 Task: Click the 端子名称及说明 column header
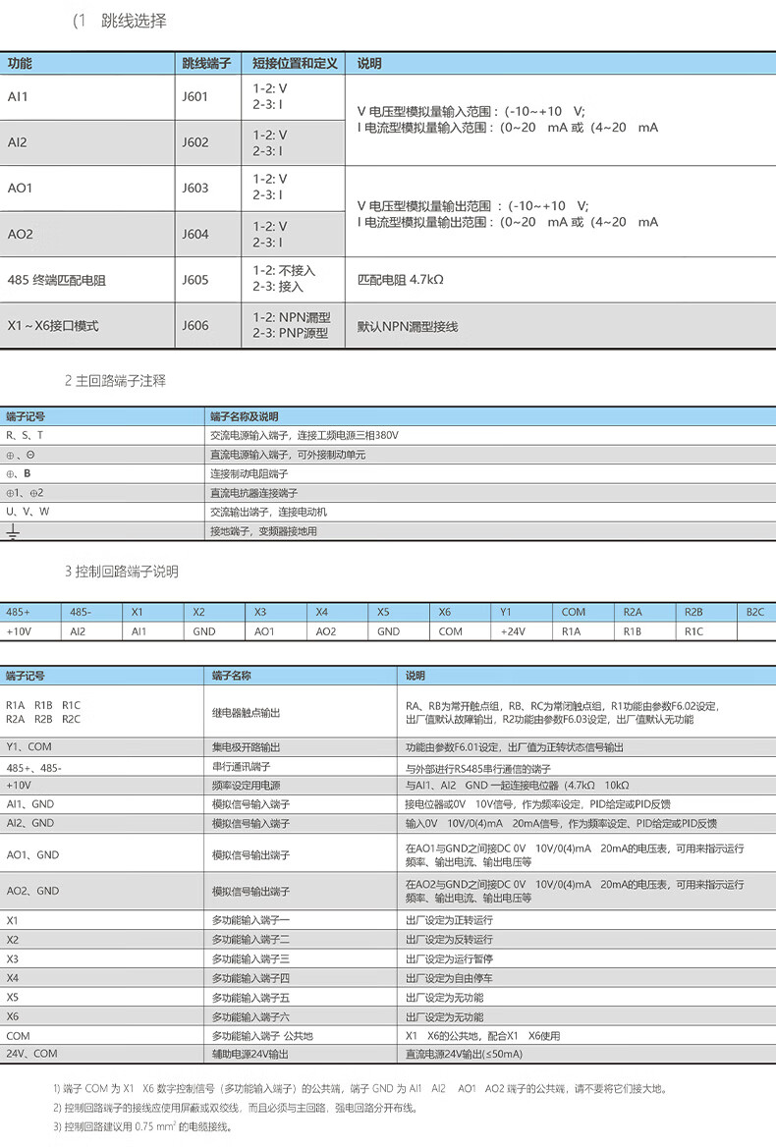click(246, 416)
